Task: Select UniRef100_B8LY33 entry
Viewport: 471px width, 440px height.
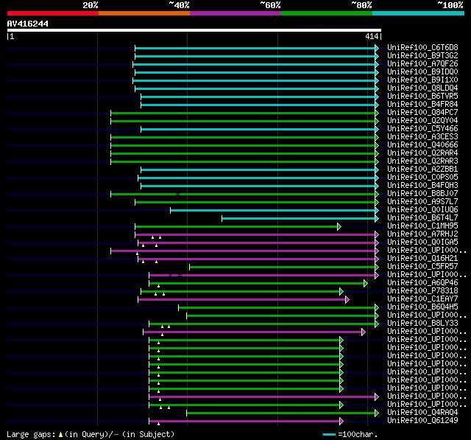Action: [x=422, y=324]
